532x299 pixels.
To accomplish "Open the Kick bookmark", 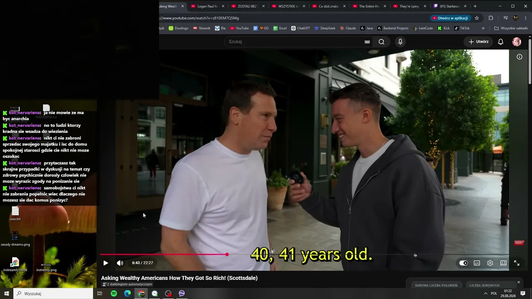I will [443, 28].
